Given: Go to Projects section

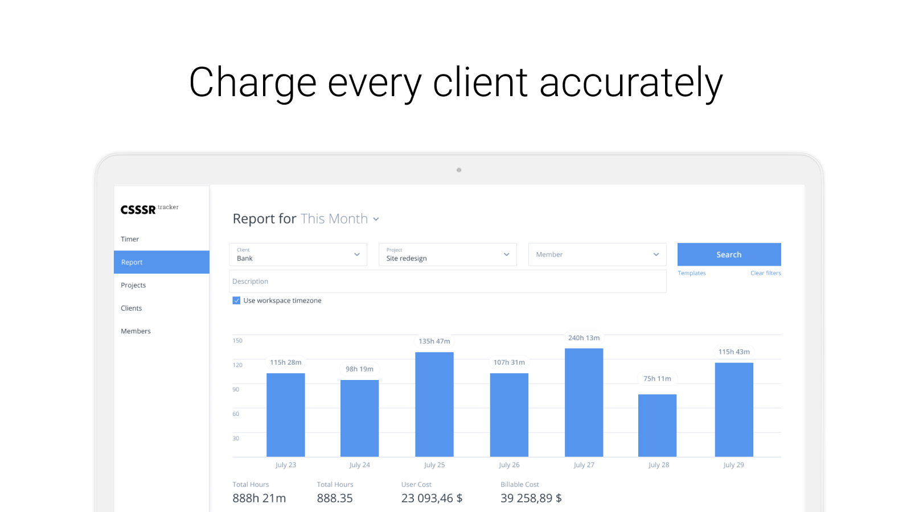Looking at the screenshot, I should (x=133, y=285).
